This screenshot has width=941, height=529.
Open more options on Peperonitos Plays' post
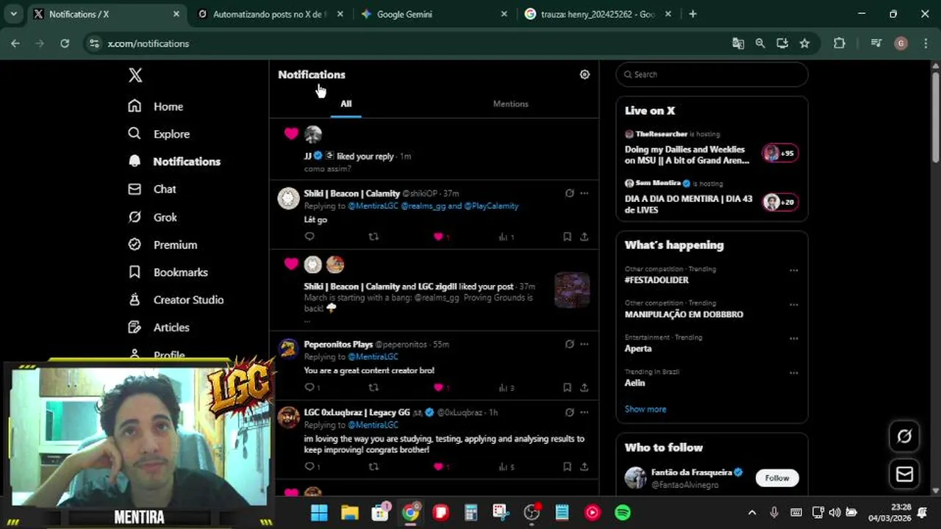tap(584, 344)
